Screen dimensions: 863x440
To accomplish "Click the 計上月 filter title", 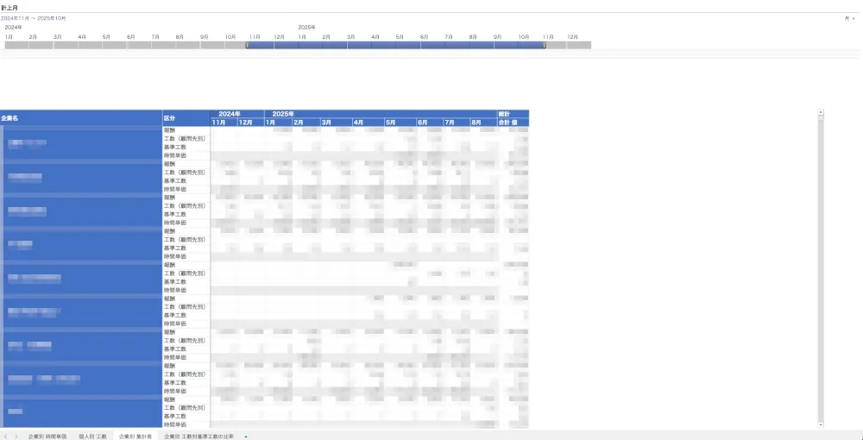I will pyautogui.click(x=8, y=8).
